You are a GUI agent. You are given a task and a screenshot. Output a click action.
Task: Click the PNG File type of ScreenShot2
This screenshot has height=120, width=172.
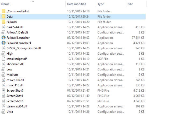(x=103, y=101)
